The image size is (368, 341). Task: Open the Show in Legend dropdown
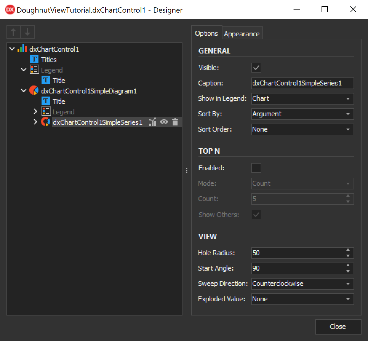click(348, 99)
